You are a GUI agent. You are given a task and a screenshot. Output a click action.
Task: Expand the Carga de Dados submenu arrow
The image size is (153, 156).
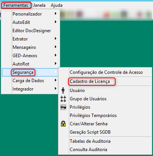click(x=56, y=80)
